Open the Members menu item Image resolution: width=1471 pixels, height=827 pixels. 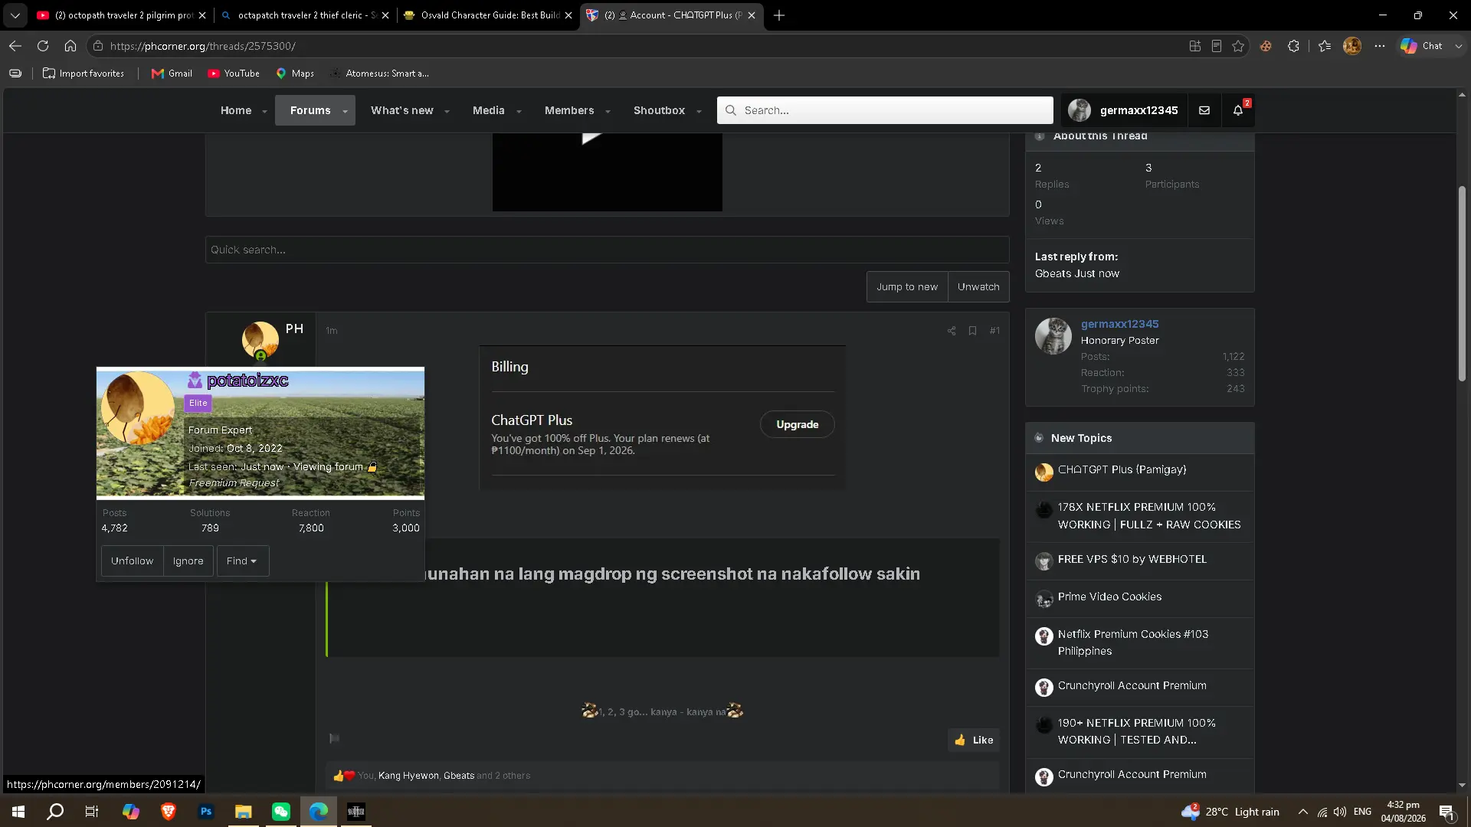point(569,110)
